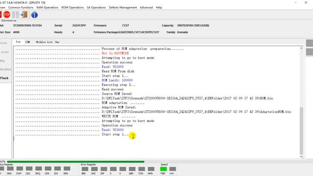The width and height of the screenshot is (313, 176).
Task: Open the Defects Management menu
Action: [123, 7]
